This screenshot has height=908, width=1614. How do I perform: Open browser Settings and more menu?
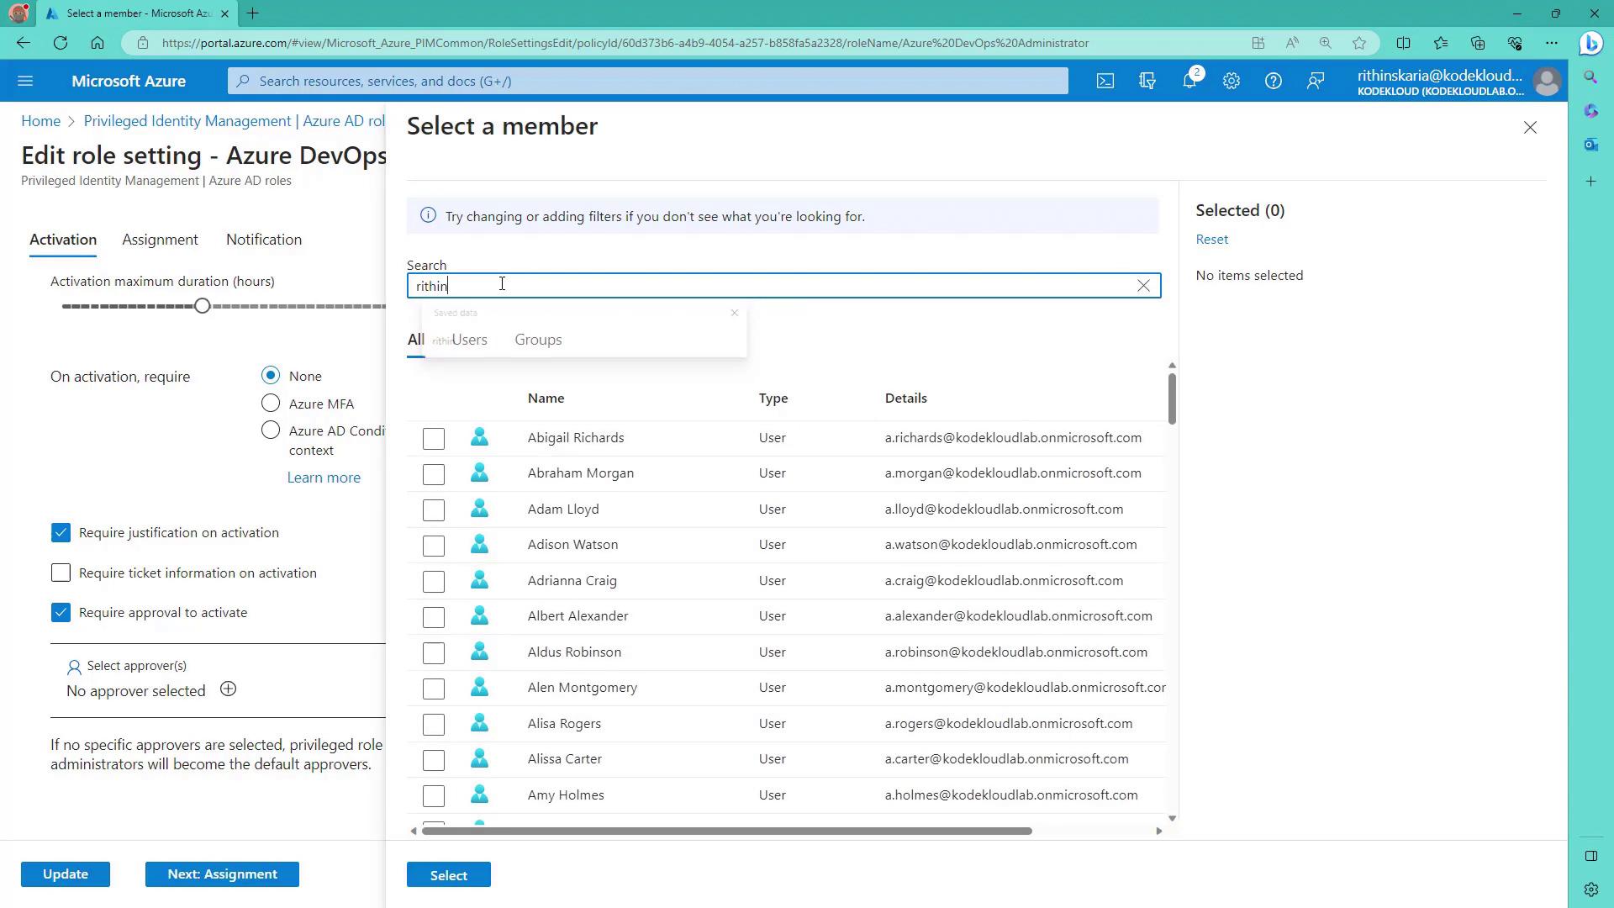1551,43
